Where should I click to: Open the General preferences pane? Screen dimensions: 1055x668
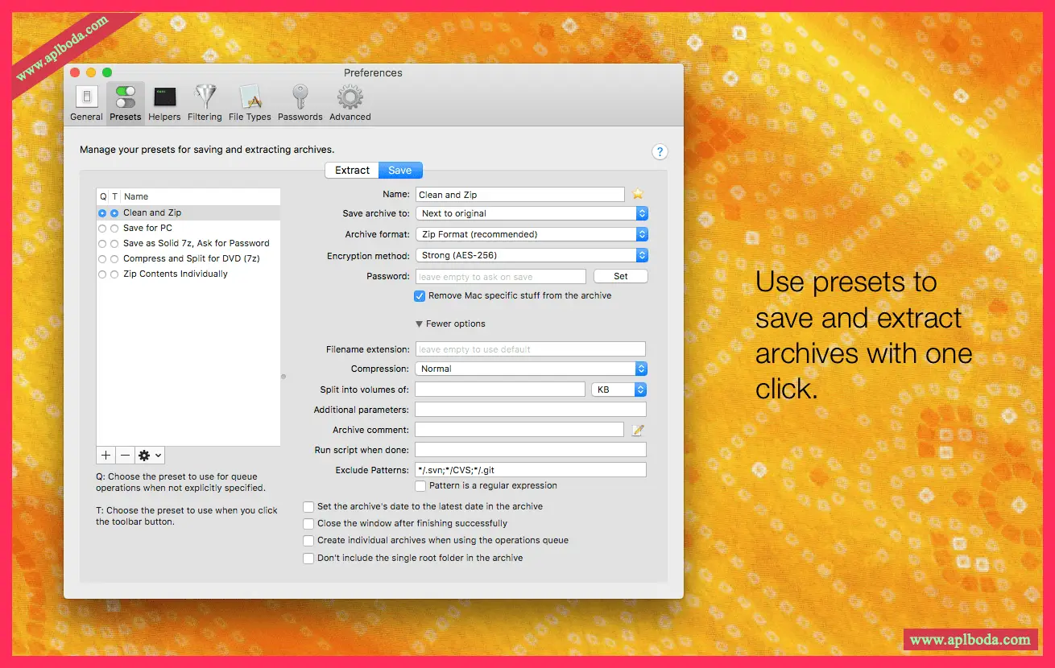pyautogui.click(x=86, y=103)
